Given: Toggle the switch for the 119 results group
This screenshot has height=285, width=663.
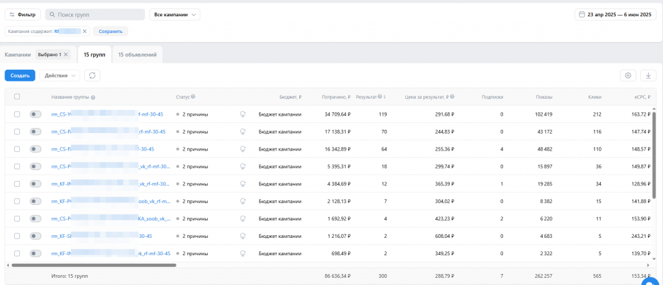Looking at the screenshot, I should pos(36,114).
